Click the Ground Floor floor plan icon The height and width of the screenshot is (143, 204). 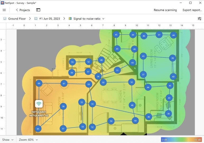pyautogui.click(x=5, y=19)
